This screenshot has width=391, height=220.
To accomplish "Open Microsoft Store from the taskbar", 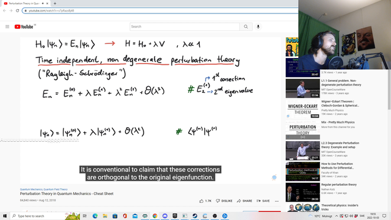I will (x=115, y=216).
